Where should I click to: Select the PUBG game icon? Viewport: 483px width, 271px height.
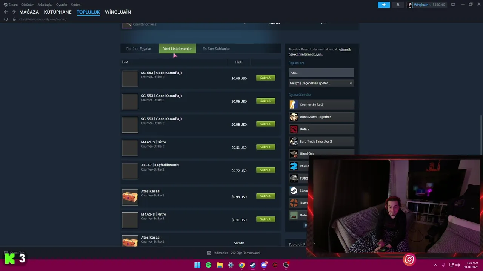point(294,178)
